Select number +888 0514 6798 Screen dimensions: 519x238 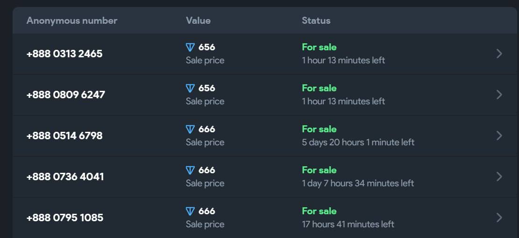(x=64, y=136)
